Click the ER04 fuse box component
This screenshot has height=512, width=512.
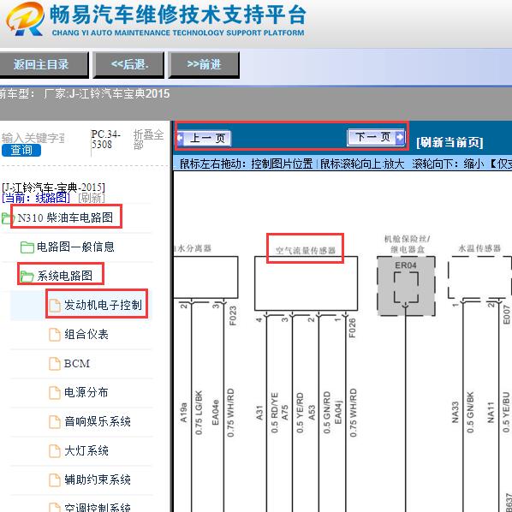pyautogui.click(x=406, y=286)
